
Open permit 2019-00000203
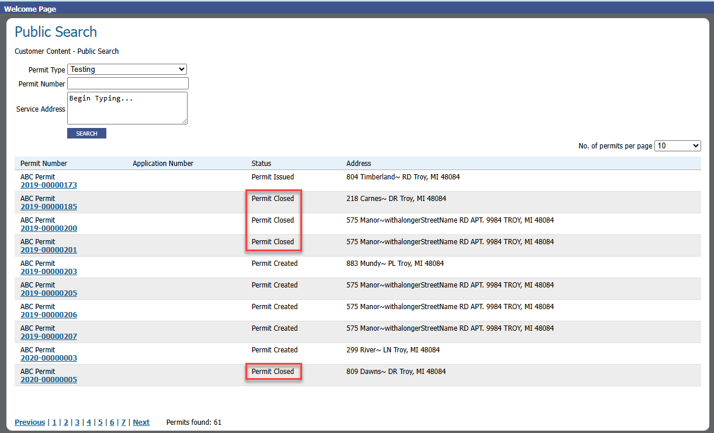pyautogui.click(x=48, y=272)
